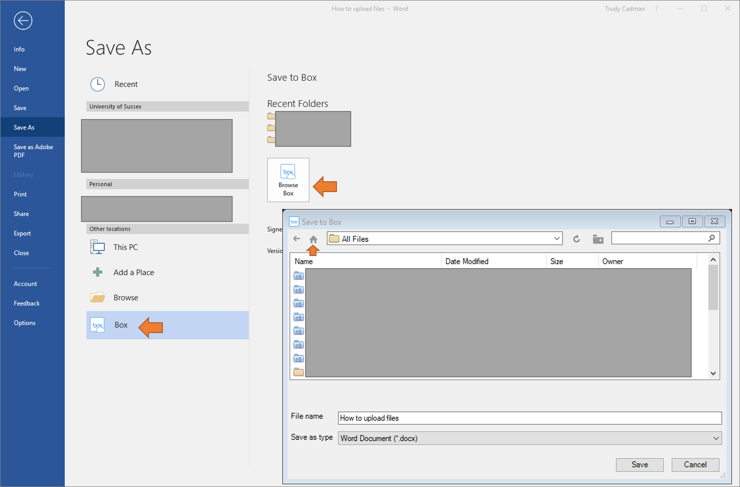Click the Recent clock icon
The height and width of the screenshot is (487, 740).
click(x=98, y=84)
